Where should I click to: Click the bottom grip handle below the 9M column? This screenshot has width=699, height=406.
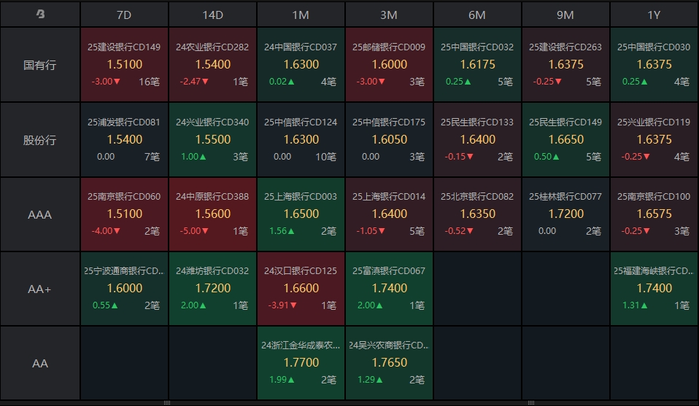click(x=531, y=402)
